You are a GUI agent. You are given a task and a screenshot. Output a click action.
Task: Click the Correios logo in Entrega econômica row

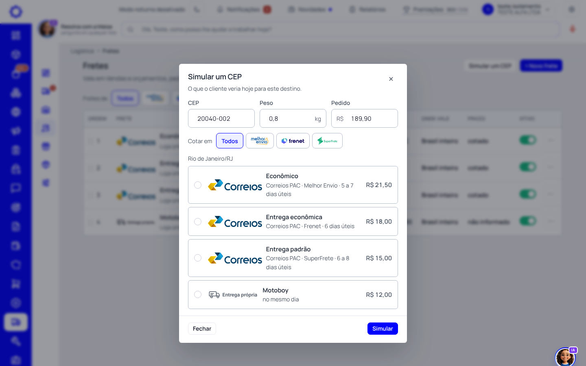(235, 222)
